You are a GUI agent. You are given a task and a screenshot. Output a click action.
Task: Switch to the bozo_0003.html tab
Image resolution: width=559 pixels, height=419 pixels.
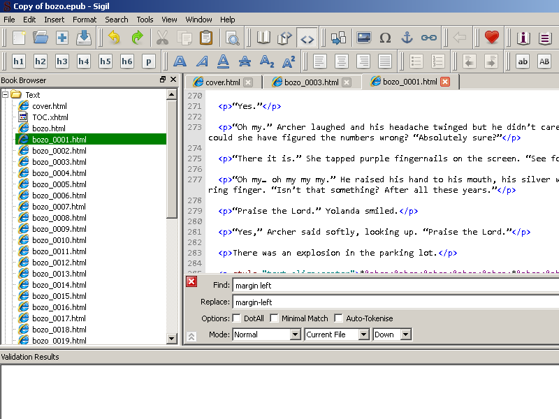click(311, 82)
